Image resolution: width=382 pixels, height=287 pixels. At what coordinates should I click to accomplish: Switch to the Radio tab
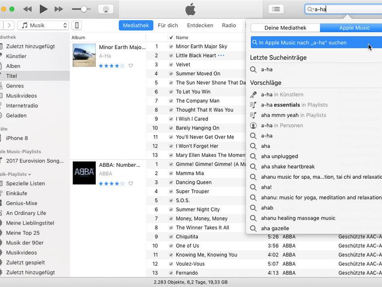(229, 25)
